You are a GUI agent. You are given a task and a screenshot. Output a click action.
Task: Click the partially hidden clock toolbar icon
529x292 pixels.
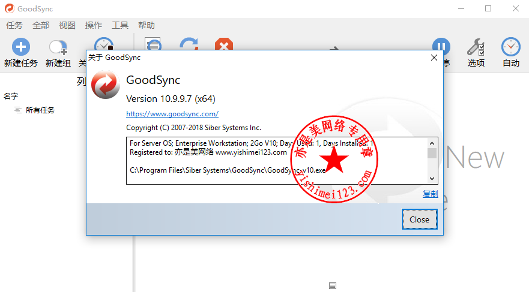click(104, 44)
